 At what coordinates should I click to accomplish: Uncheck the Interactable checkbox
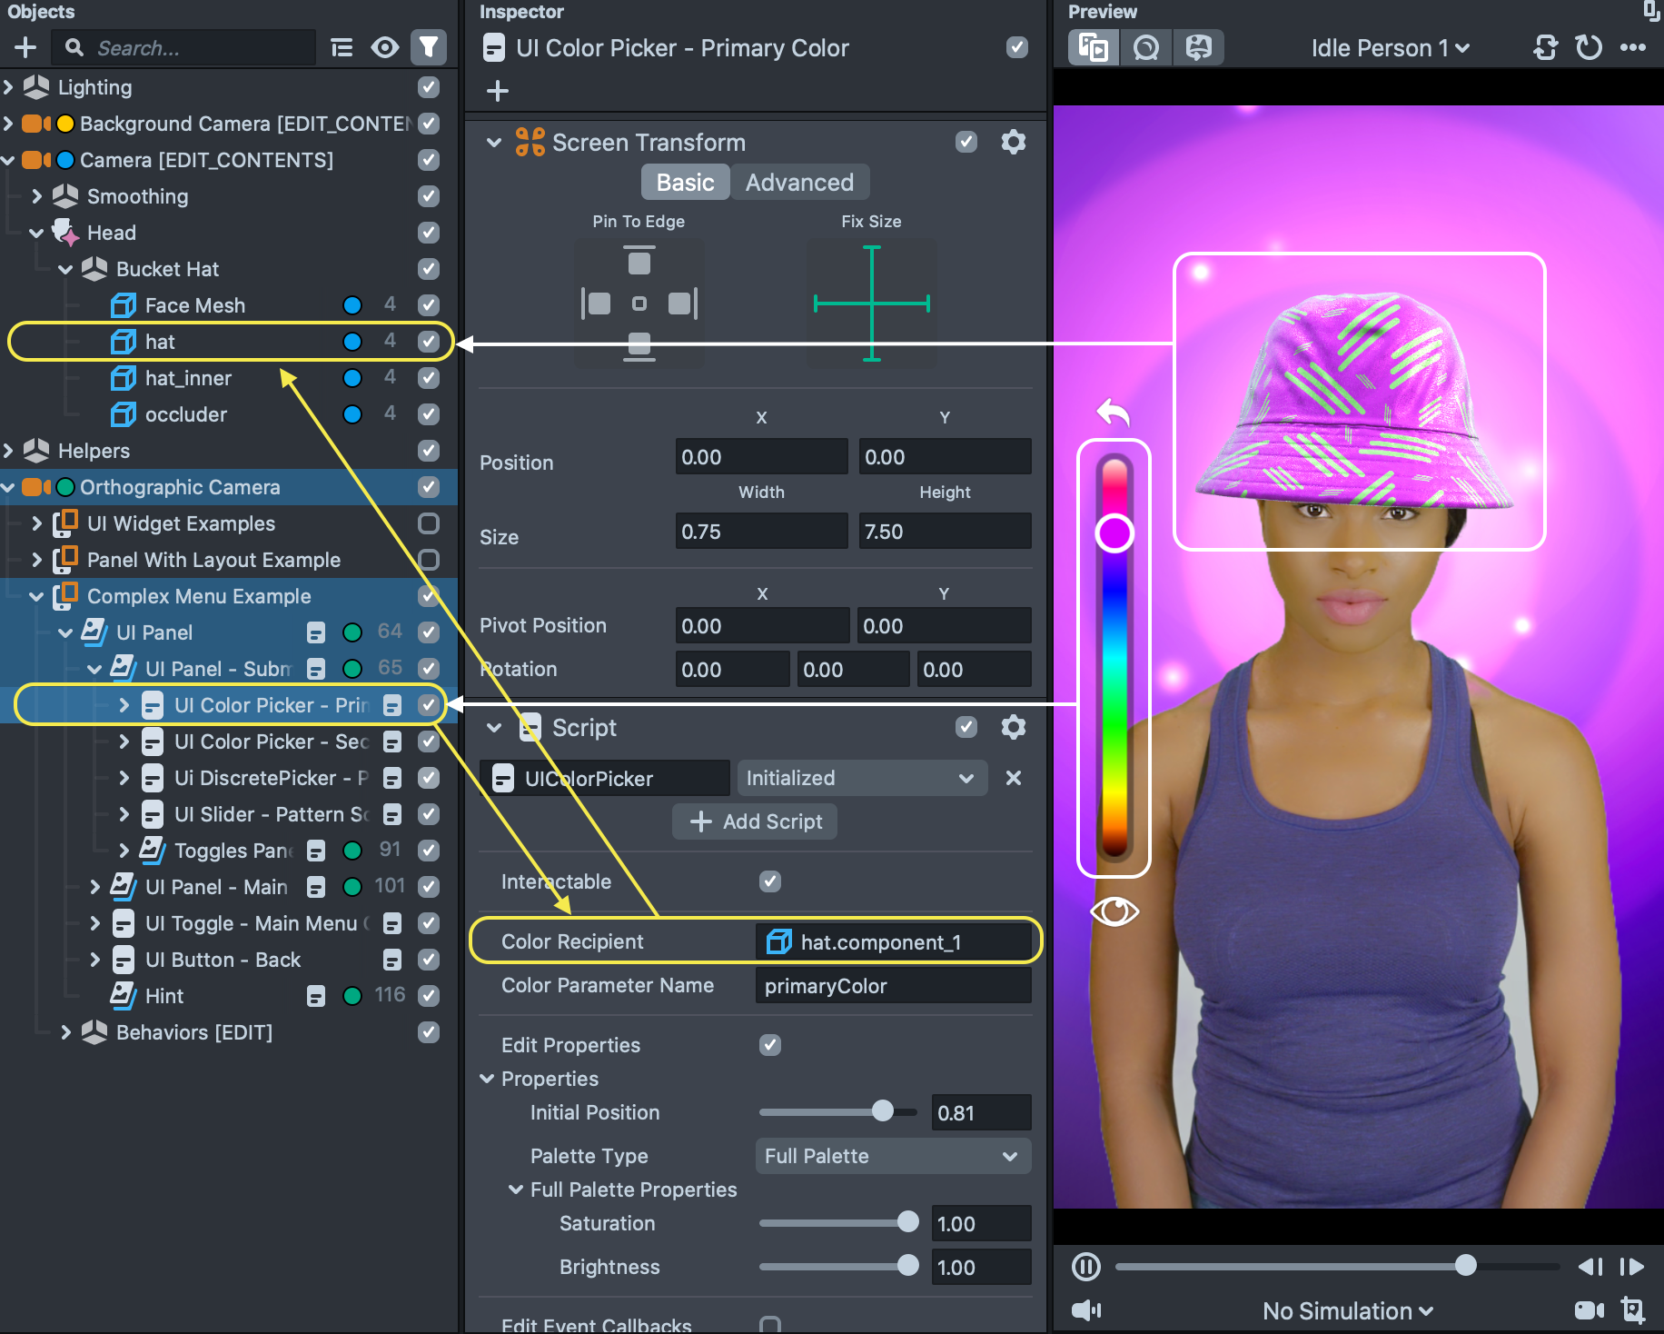point(770,881)
